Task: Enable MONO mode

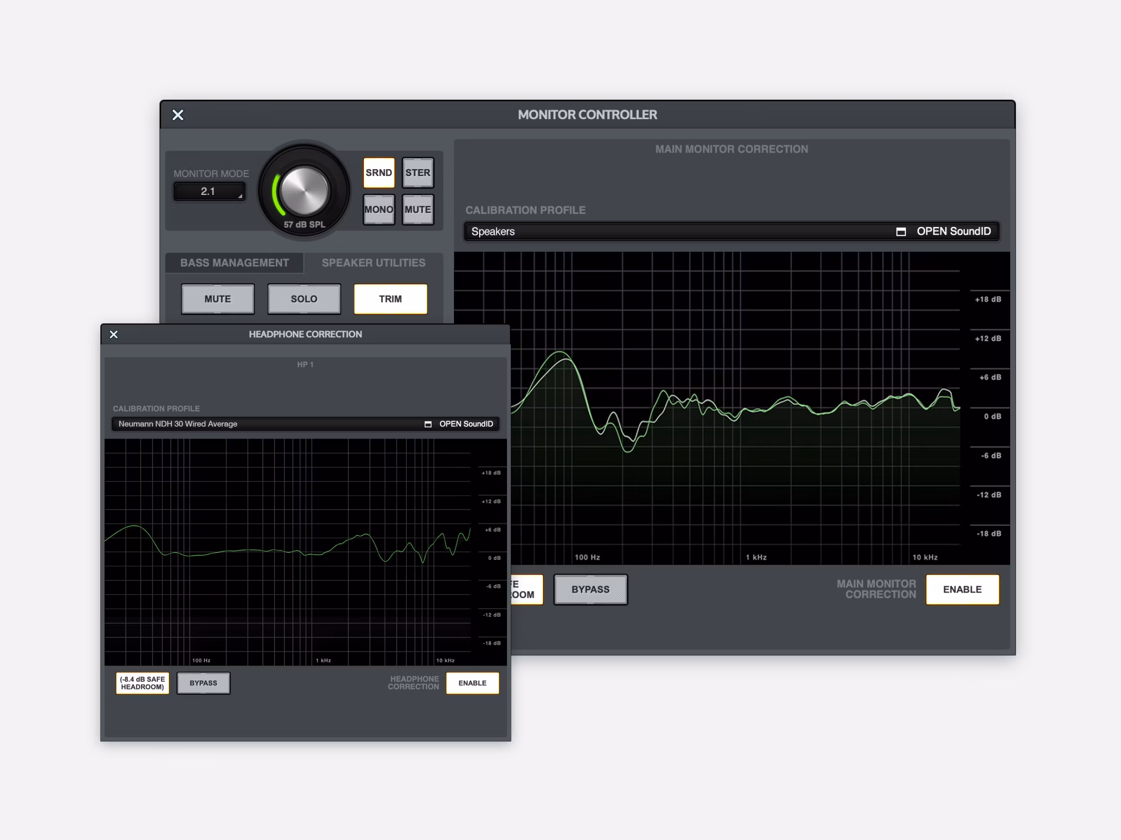Action: 379,209
